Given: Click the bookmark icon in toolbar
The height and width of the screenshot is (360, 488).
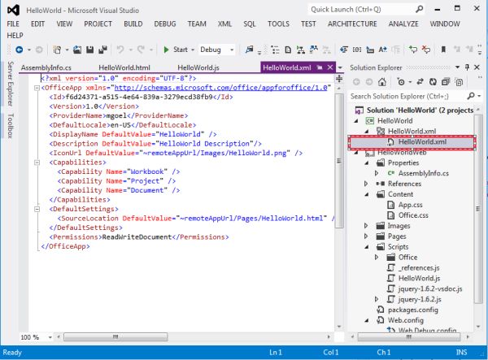Looking at the screenshot, I should 443,50.
